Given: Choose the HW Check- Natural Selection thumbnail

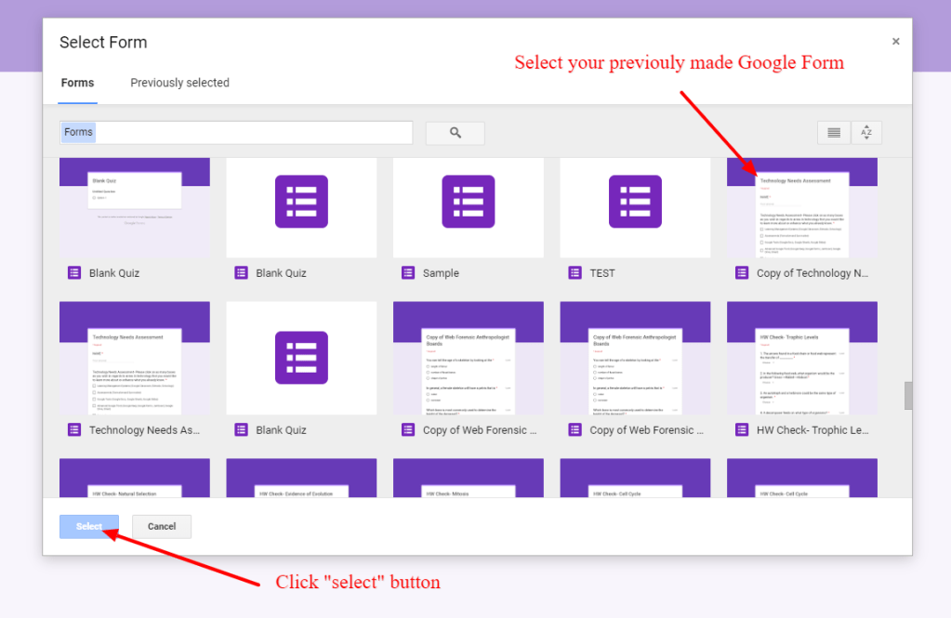Looking at the screenshot, I should coord(135,478).
